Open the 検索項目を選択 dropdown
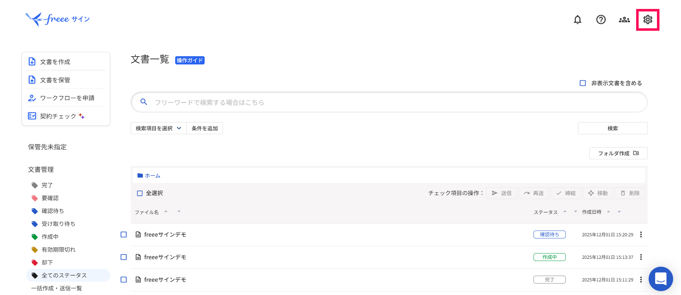 158,128
